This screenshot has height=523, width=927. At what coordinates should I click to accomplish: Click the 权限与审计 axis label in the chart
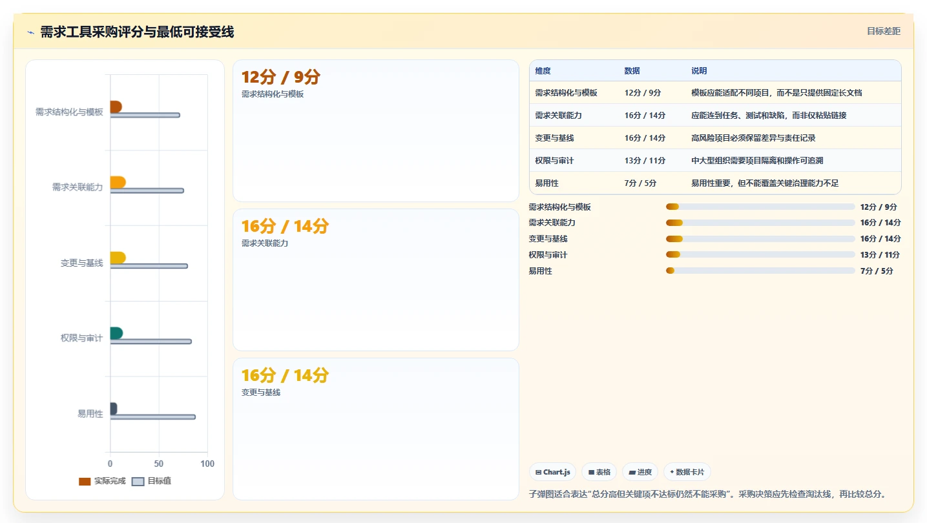[82, 338]
